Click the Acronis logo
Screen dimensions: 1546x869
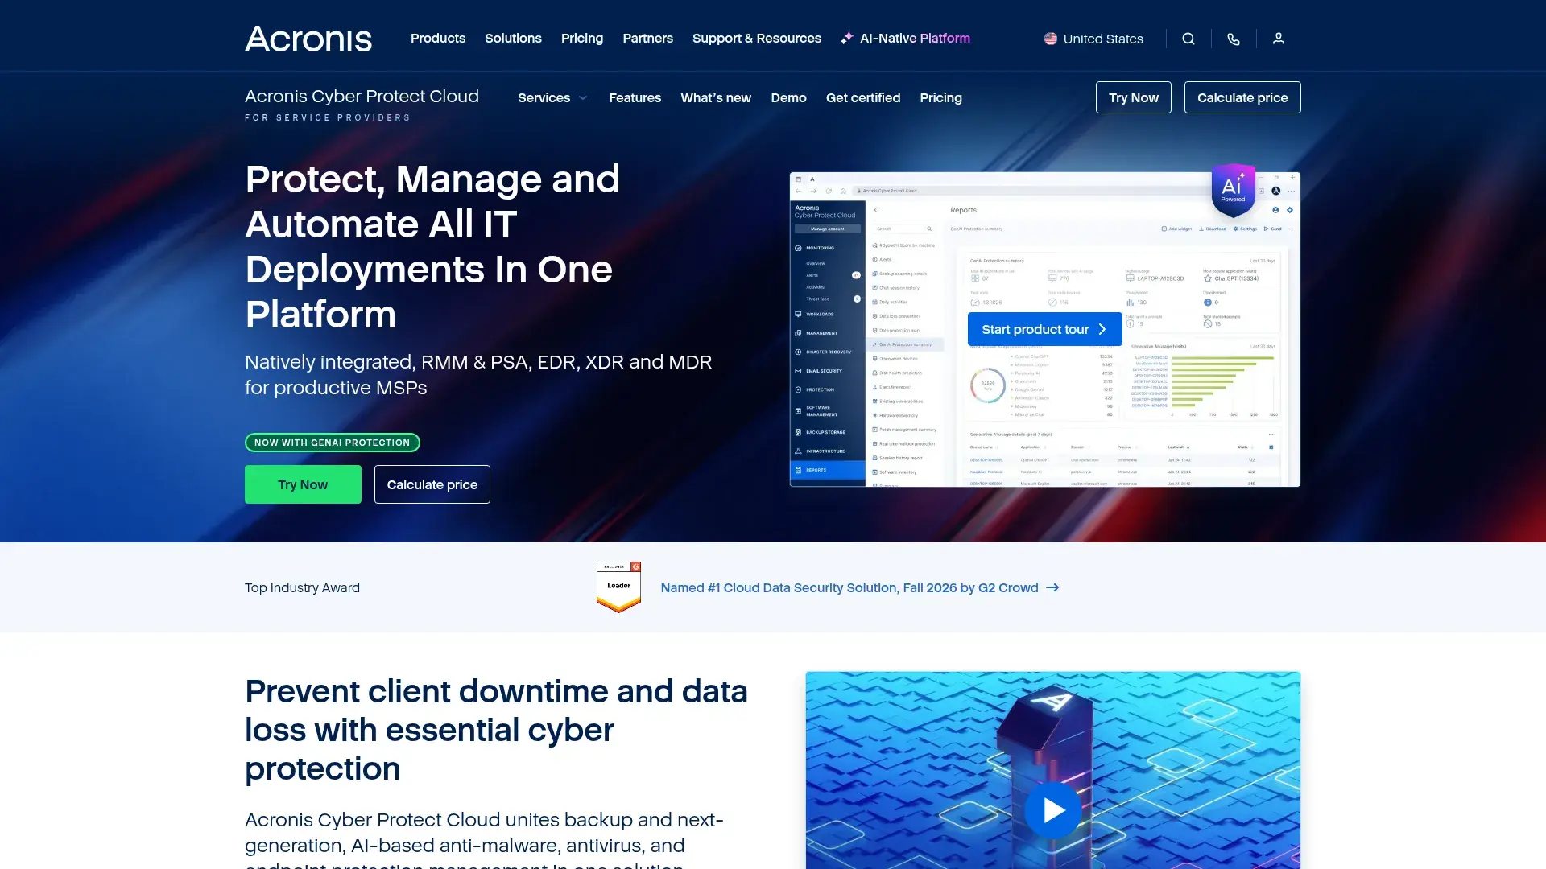[308, 39]
